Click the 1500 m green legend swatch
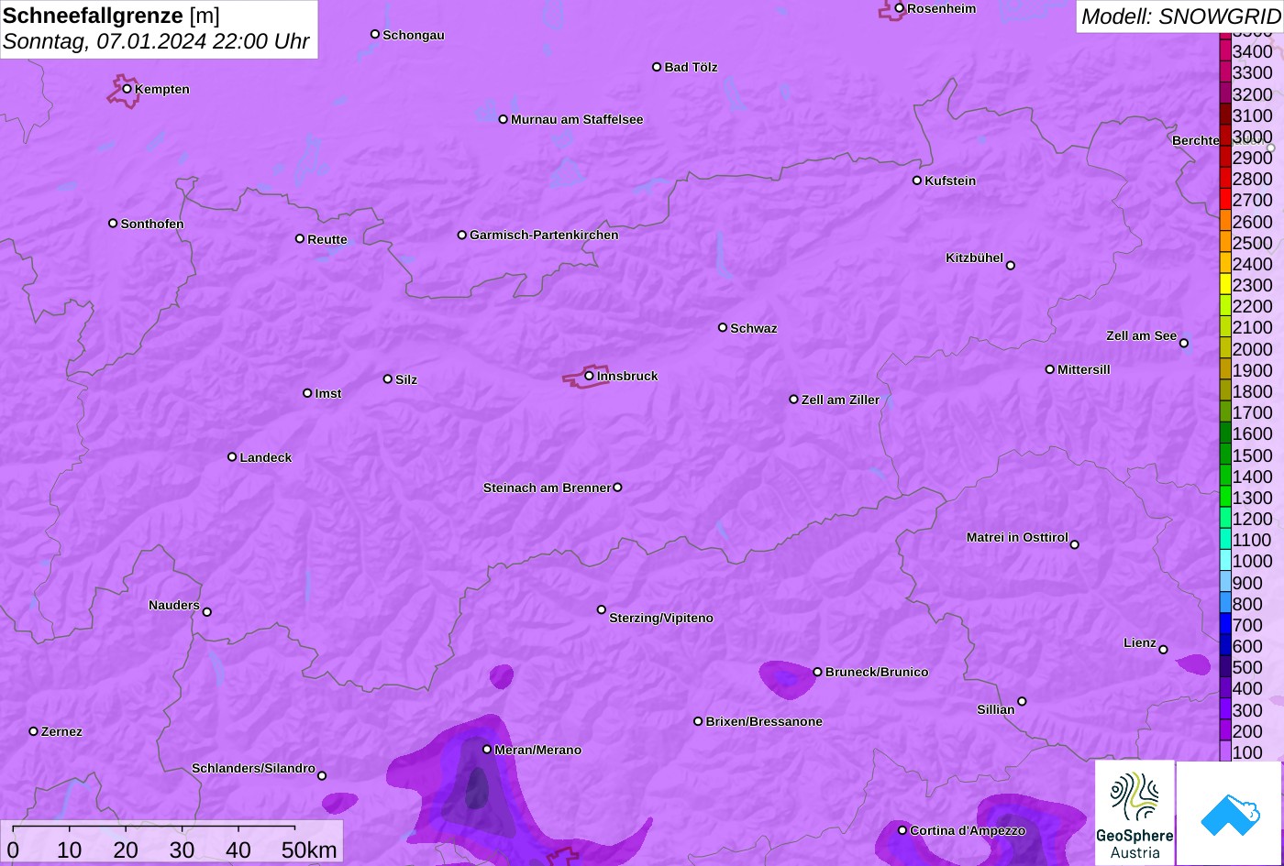Viewport: 1284px width, 866px height. 1224,455
